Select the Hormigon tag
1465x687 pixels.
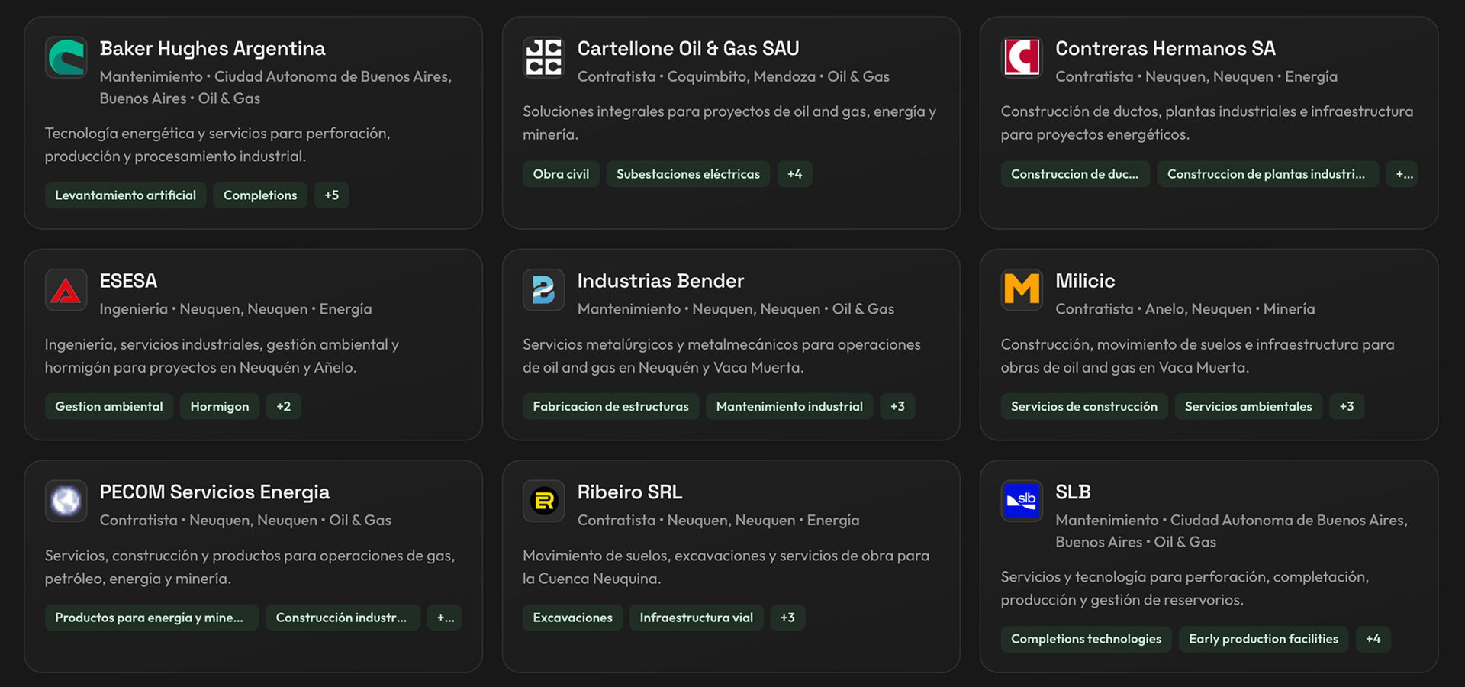220,407
